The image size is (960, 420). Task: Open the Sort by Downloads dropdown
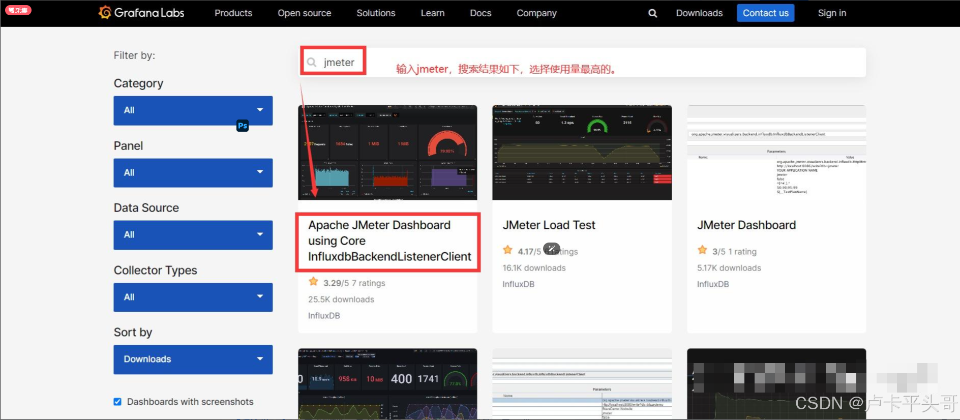(193, 359)
